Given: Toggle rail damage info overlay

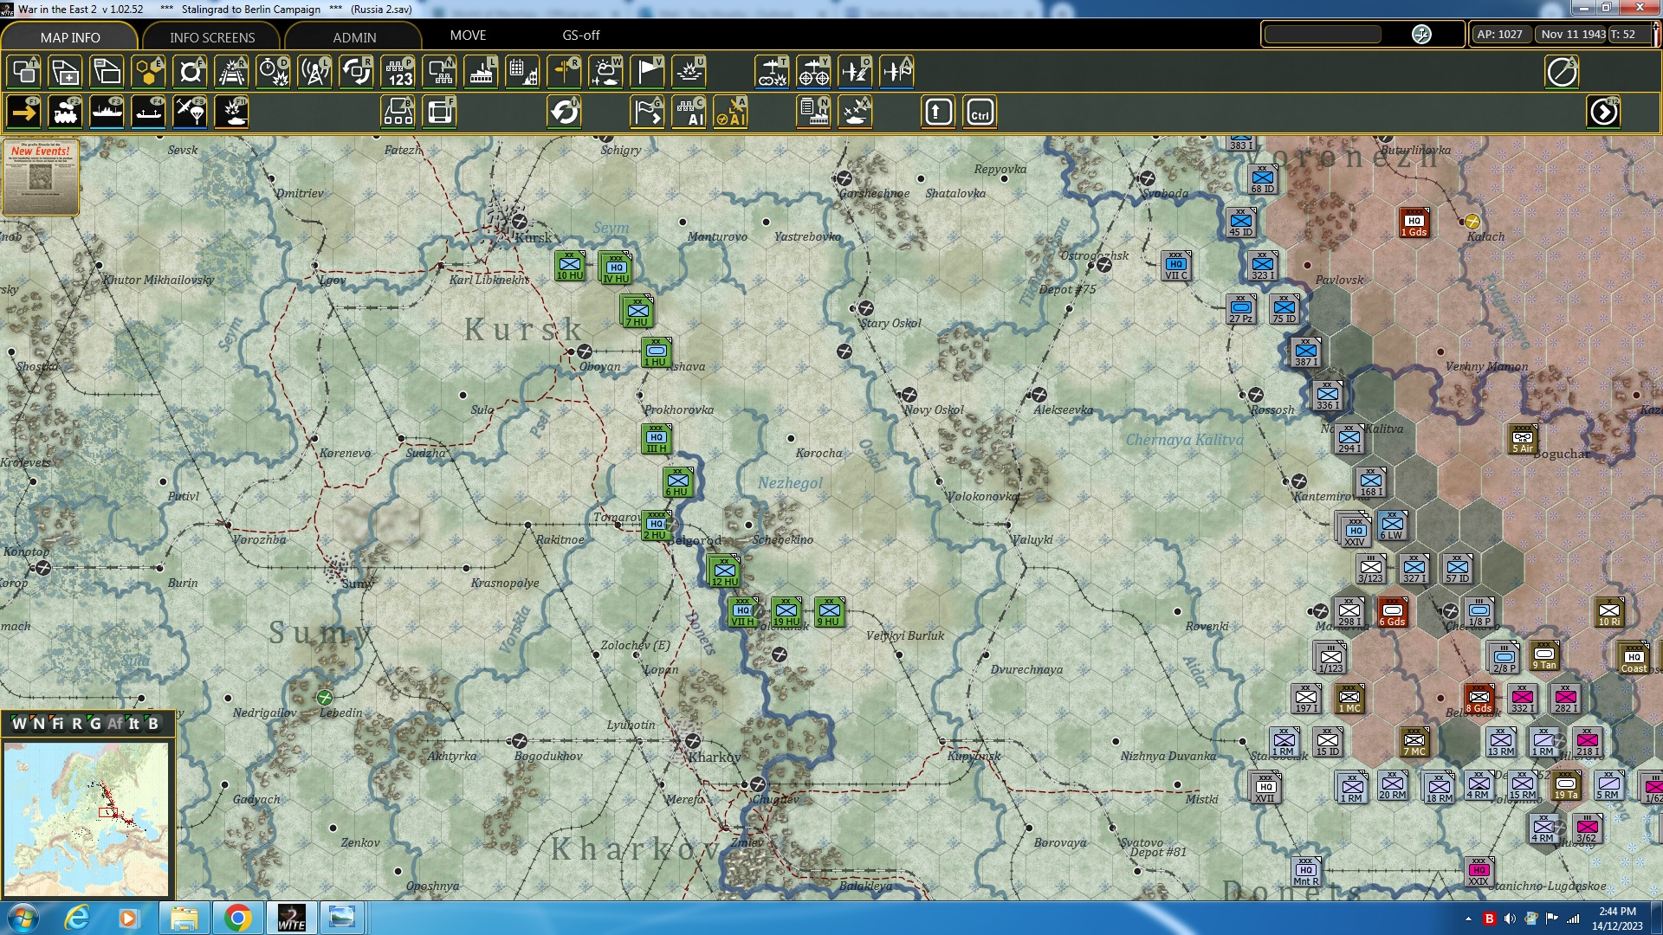Looking at the screenshot, I should coord(231,72).
